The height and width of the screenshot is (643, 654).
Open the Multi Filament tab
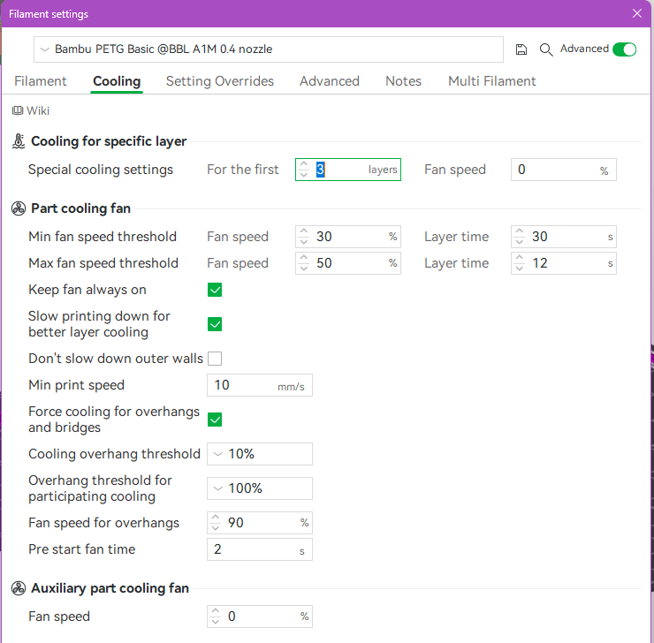tap(491, 81)
